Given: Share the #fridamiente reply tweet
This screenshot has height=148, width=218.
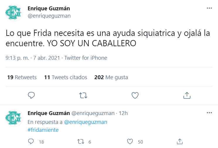Looking at the screenshot, I should pos(180,142).
